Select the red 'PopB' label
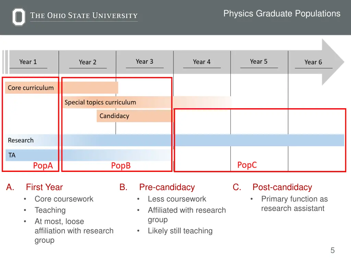351x263 pixels. (121, 165)
